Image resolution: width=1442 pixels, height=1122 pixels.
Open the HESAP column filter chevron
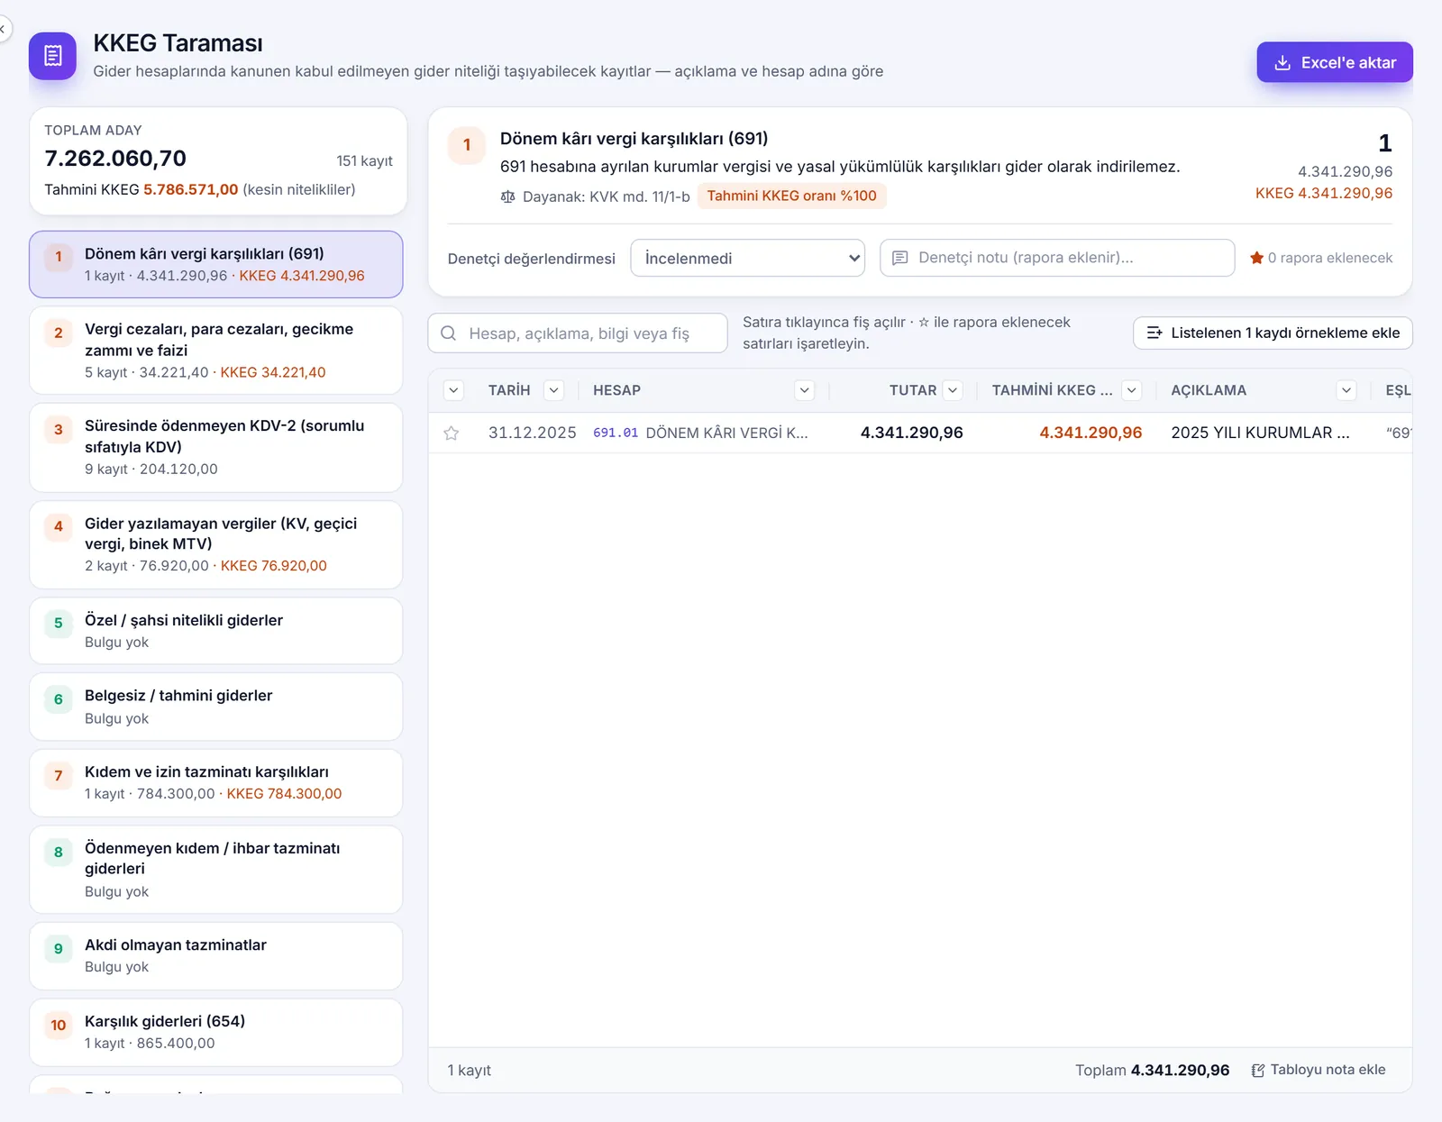point(805,390)
